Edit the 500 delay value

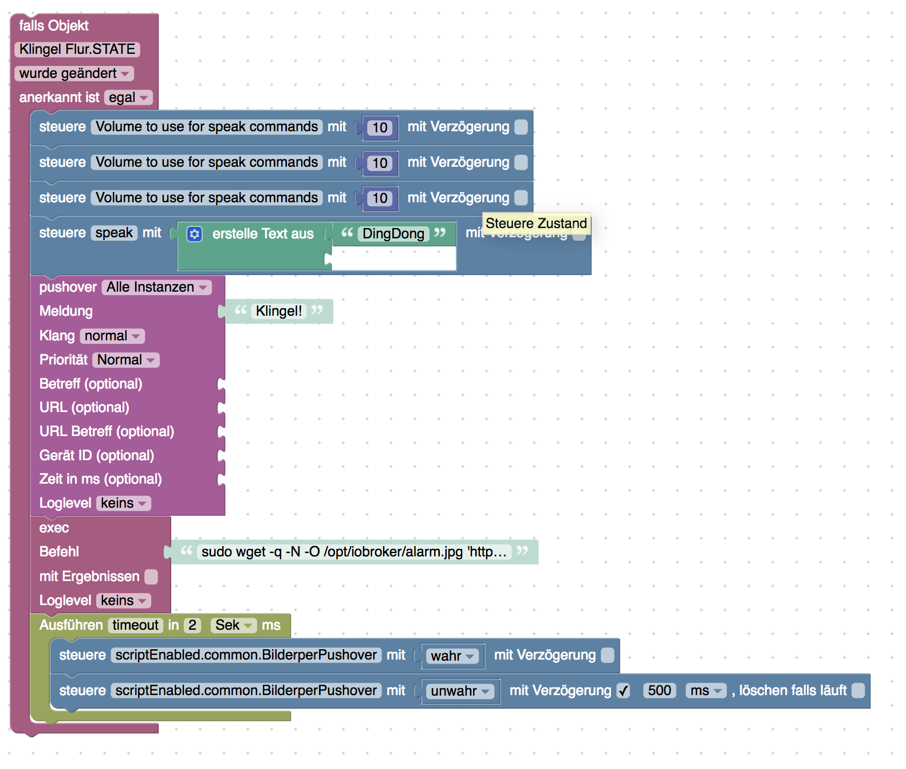click(660, 690)
